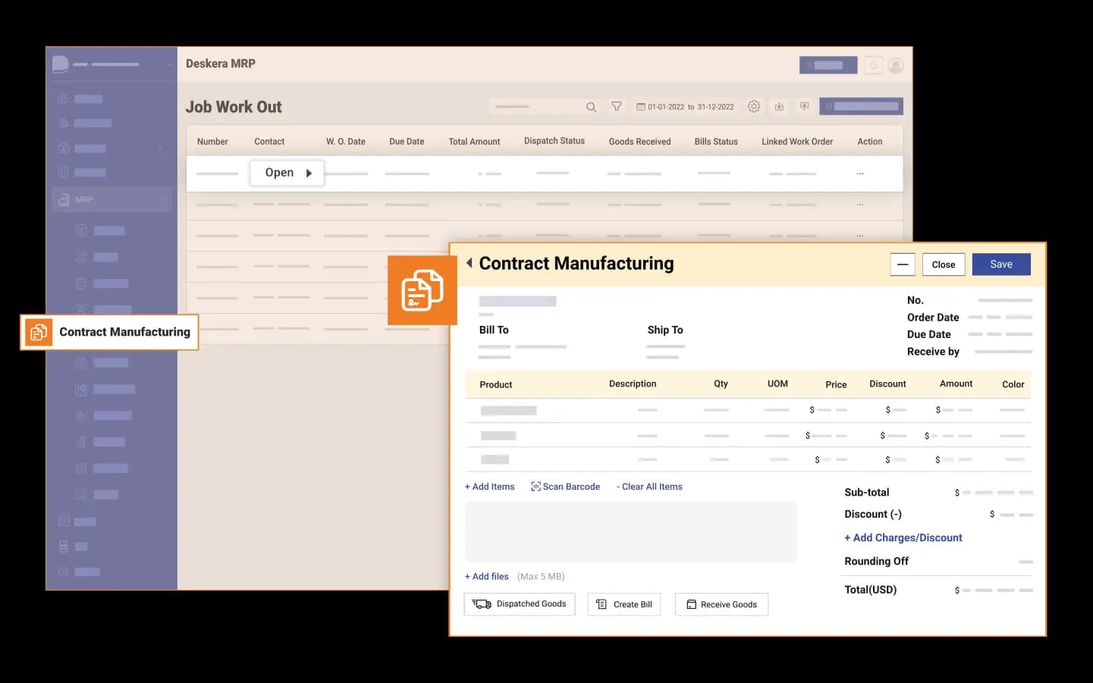Image resolution: width=1093 pixels, height=683 pixels.
Task: Click the large orange contract document icon
Action: pyautogui.click(x=422, y=290)
